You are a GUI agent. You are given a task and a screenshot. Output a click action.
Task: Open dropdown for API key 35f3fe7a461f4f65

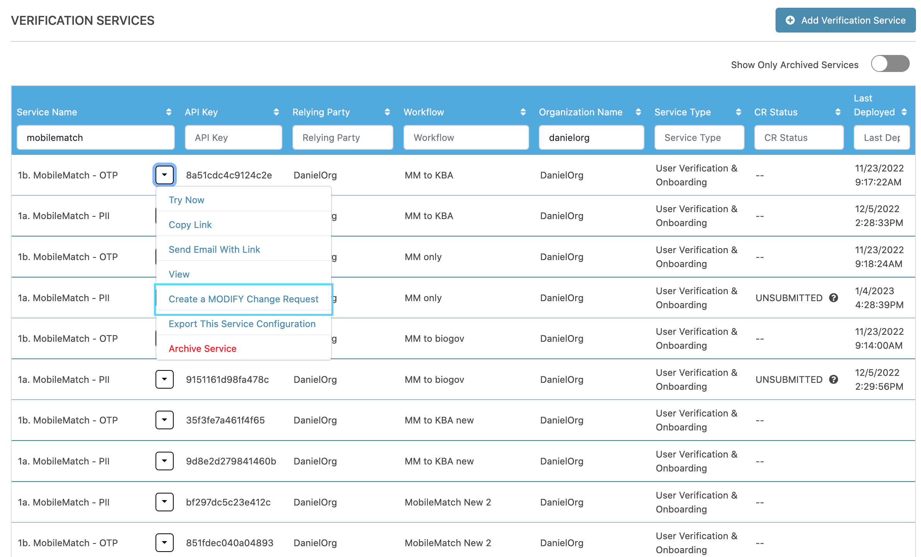(164, 420)
